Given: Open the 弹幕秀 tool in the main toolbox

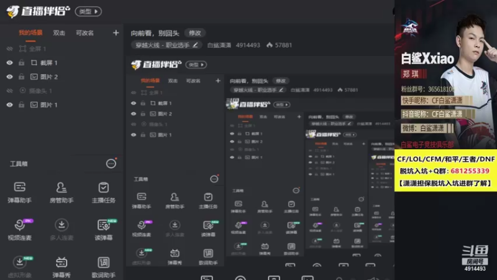Looking at the screenshot, I should click(62, 267).
